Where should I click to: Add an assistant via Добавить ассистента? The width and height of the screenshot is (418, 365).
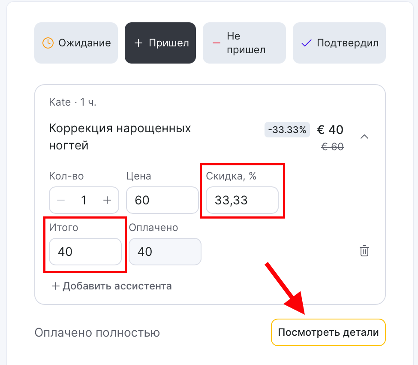[x=111, y=286]
